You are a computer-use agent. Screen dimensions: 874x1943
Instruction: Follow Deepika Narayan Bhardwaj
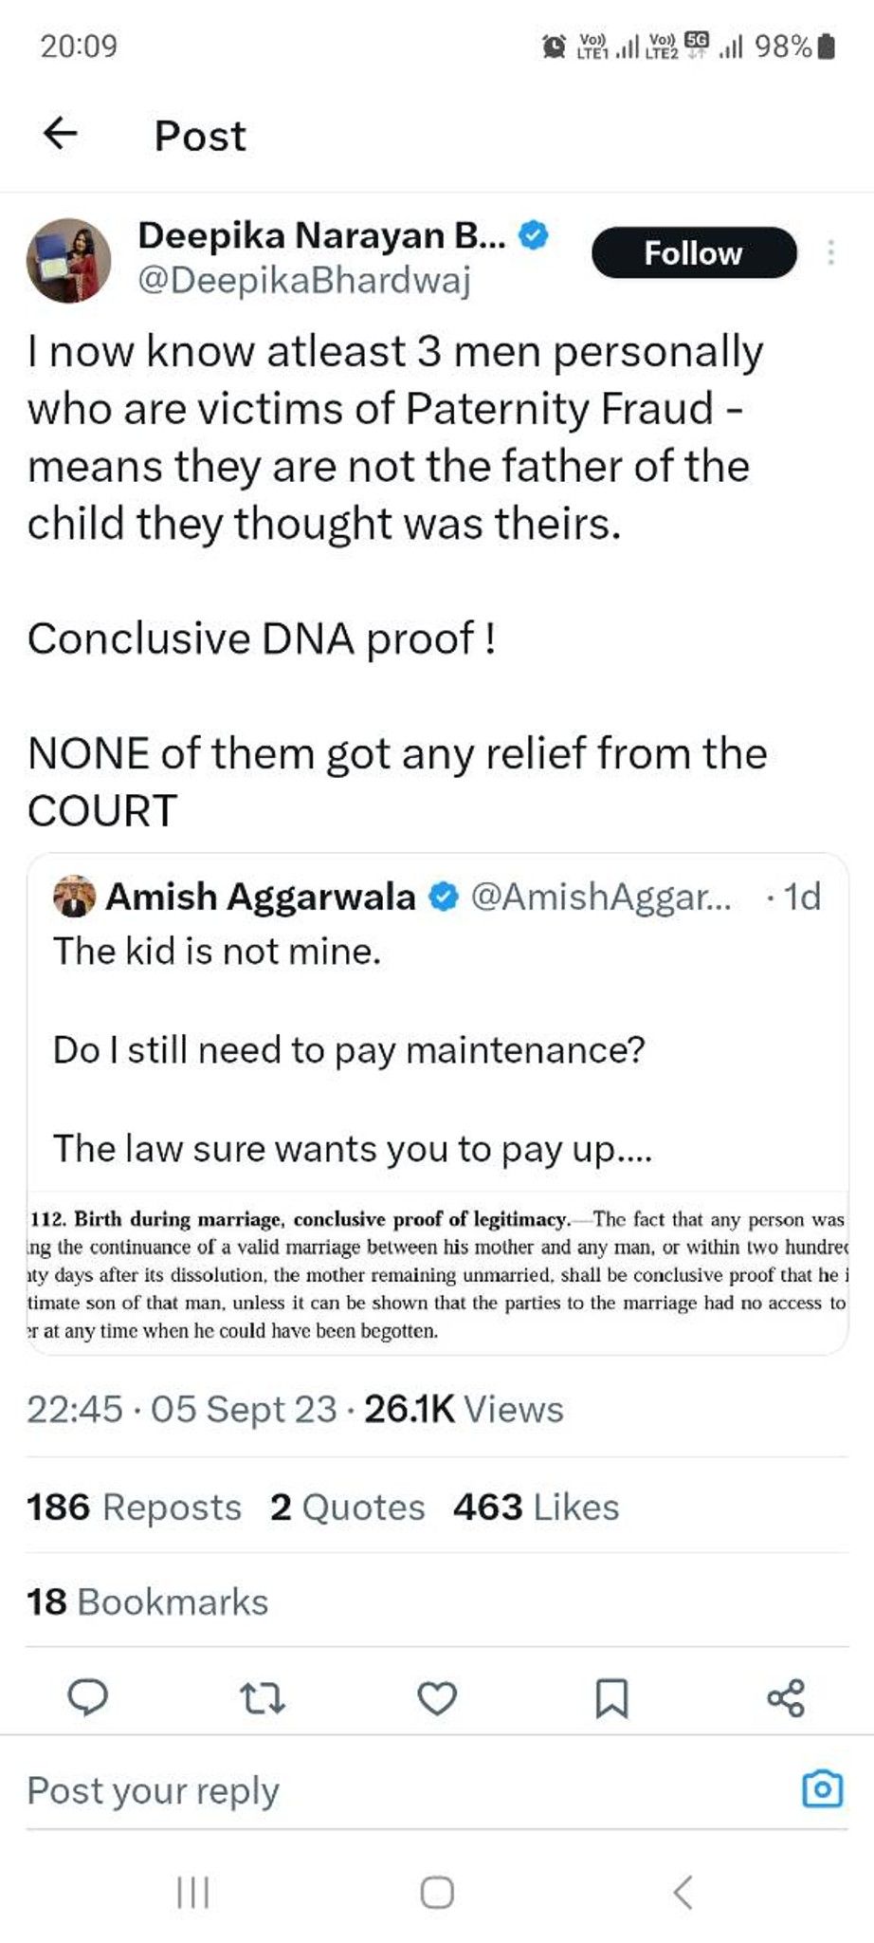point(694,252)
